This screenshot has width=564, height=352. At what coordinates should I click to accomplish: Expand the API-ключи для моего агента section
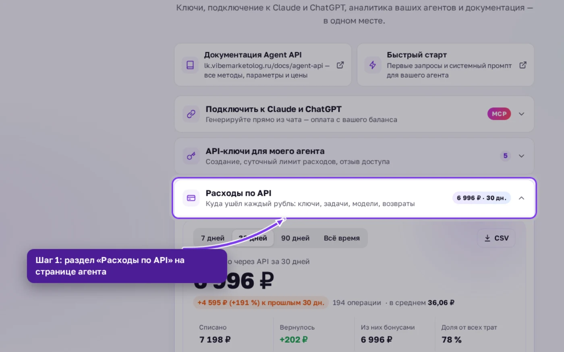coord(521,156)
